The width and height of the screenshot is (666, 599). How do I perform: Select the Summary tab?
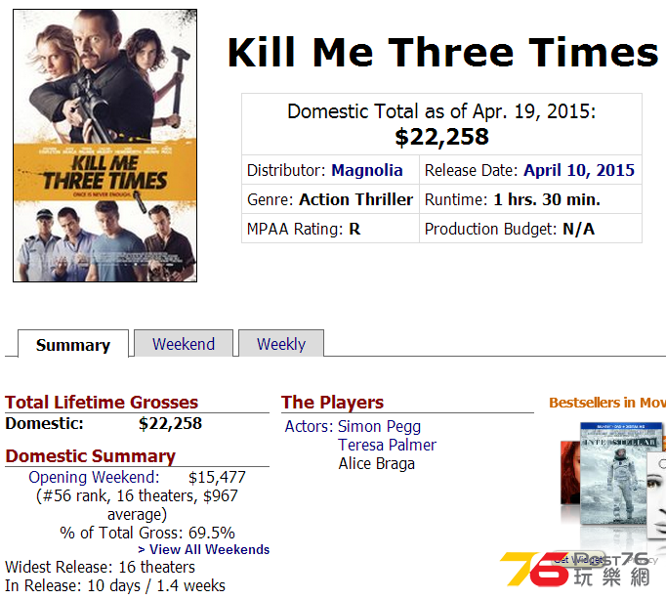[73, 344]
